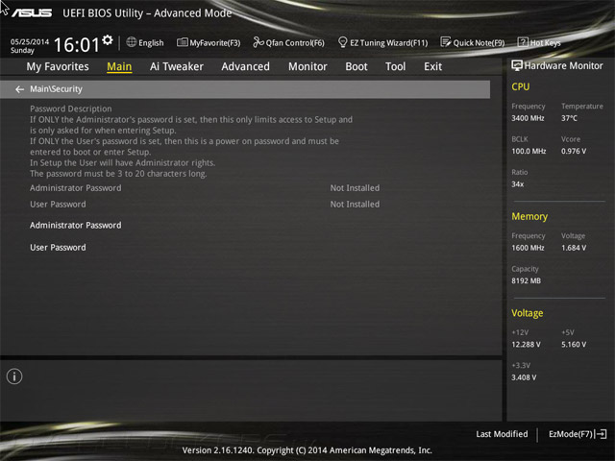Viewport: 615px width, 461px height.
Task: Click the Qfan Control fan icon
Action: click(x=258, y=42)
